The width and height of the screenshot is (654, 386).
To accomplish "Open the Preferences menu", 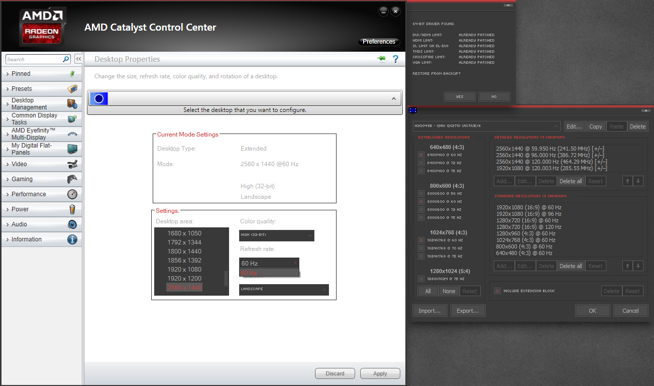I will [379, 42].
